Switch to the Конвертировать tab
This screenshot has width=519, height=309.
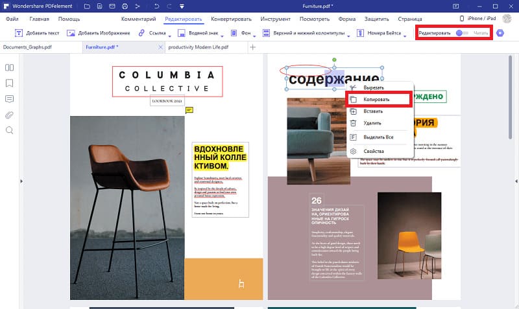click(231, 19)
